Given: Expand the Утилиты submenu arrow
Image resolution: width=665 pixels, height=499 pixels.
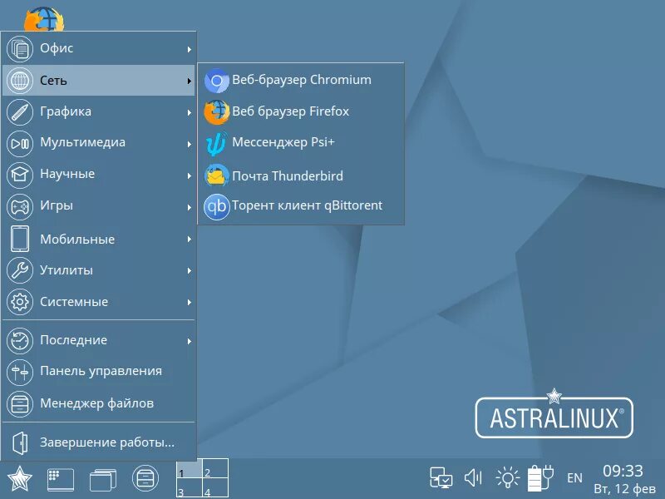Looking at the screenshot, I should pos(190,270).
